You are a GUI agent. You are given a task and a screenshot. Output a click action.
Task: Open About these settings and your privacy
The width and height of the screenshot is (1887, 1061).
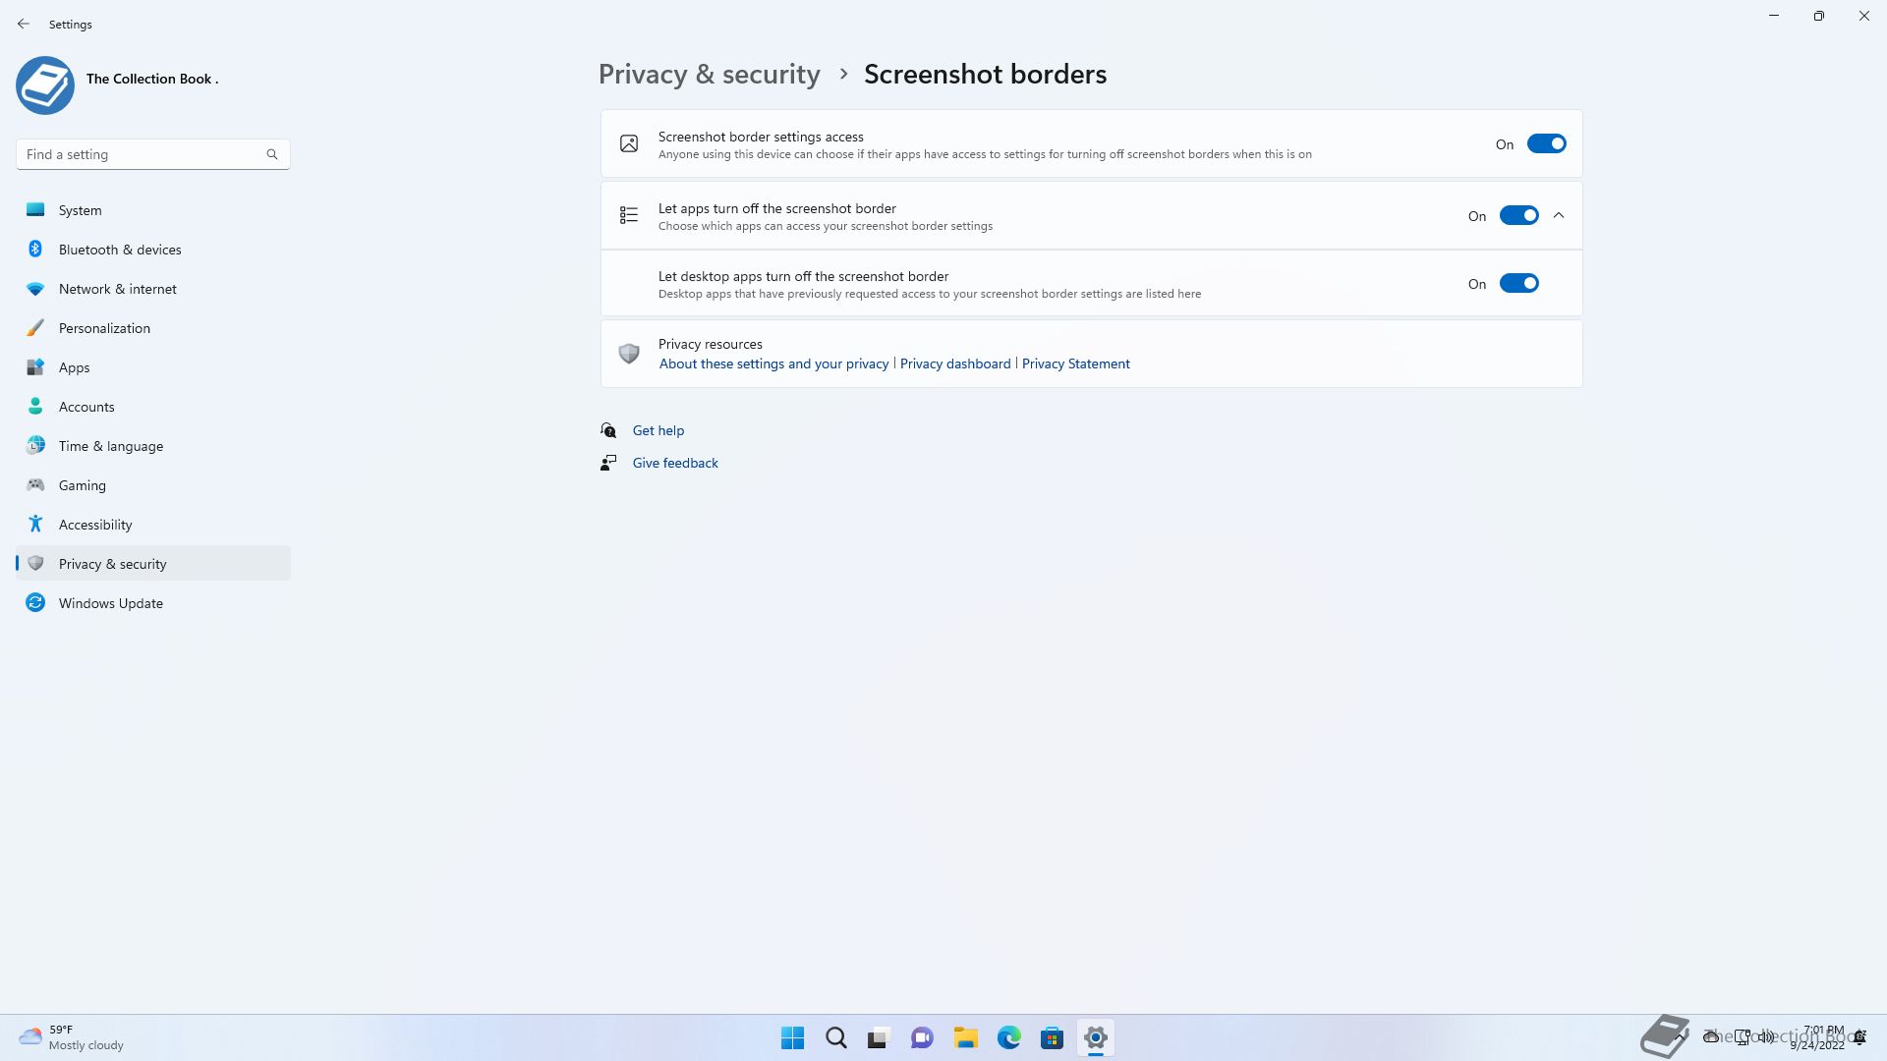click(x=773, y=363)
